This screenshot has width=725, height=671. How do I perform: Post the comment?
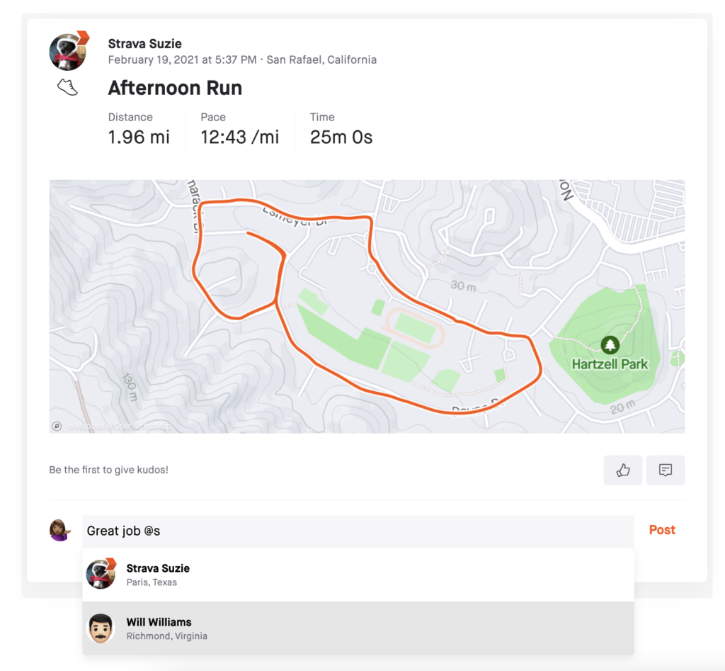[x=662, y=530]
